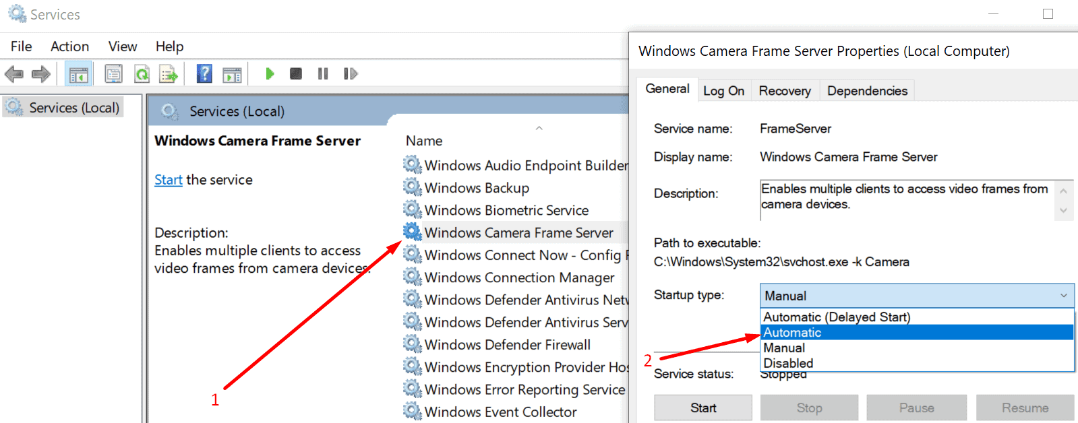Select the Windows Camera Frame Server row

click(515, 232)
